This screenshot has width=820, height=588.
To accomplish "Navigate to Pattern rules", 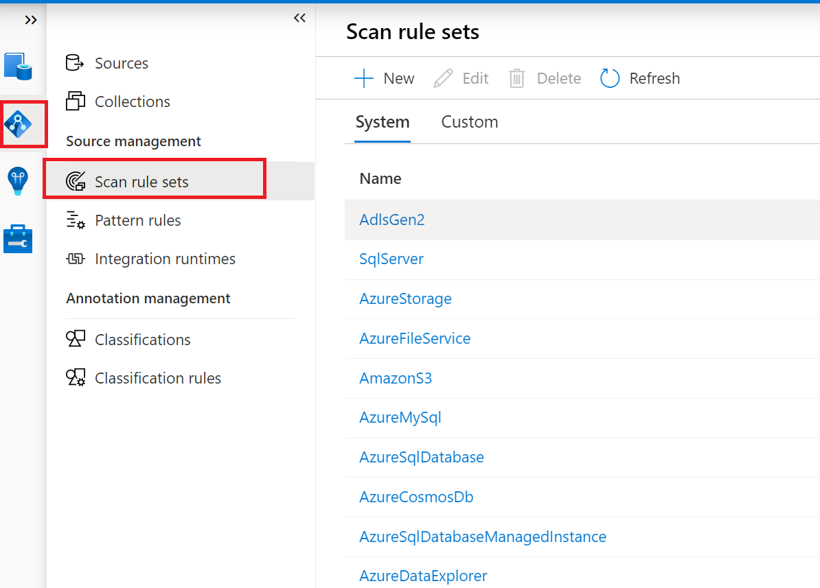I will [137, 220].
